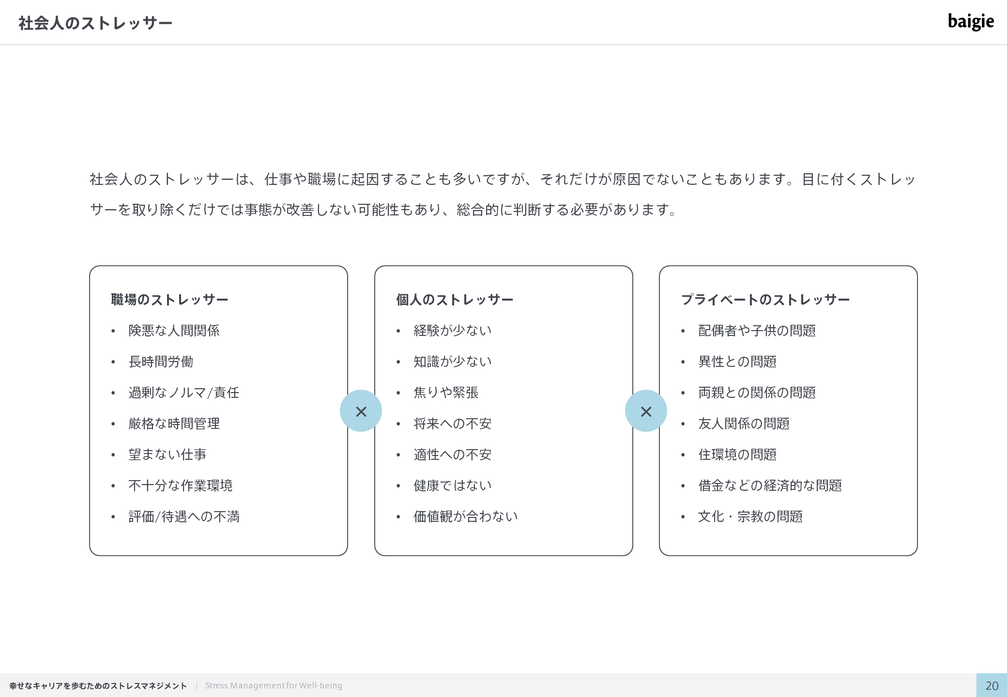This screenshot has height=697, width=1007.
Task: Select the 評価/待遇への不満 bullet item
Action: point(183,516)
